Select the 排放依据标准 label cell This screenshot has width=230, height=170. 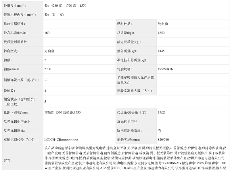pos(15,24)
